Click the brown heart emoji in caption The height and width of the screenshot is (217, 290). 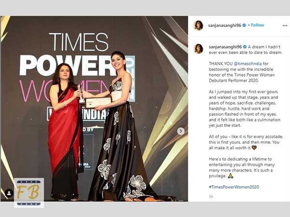254,148
